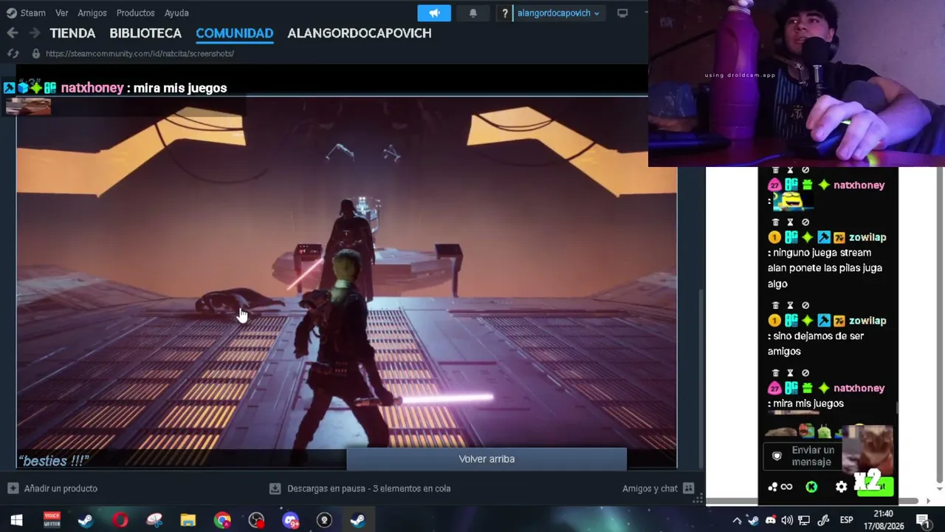Image resolution: width=945 pixels, height=532 pixels.
Task: Open the Ayuda menu
Action: tap(176, 13)
